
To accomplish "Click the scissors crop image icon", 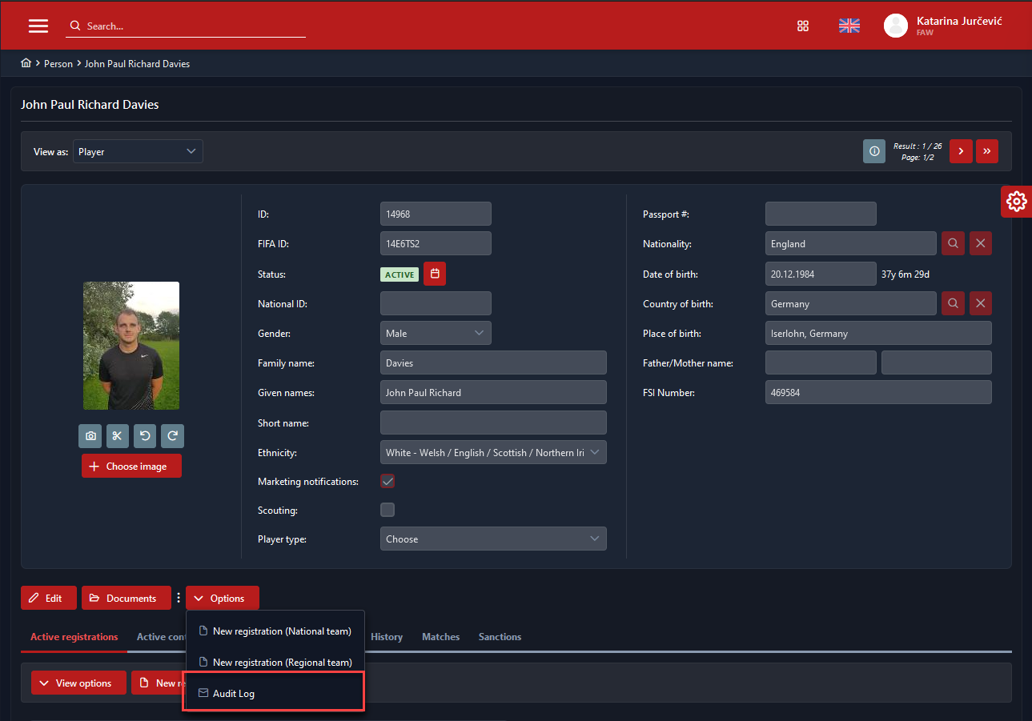I will point(118,436).
